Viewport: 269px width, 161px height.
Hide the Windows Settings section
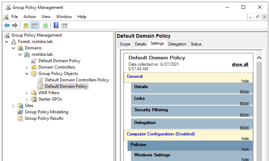tap(245, 159)
